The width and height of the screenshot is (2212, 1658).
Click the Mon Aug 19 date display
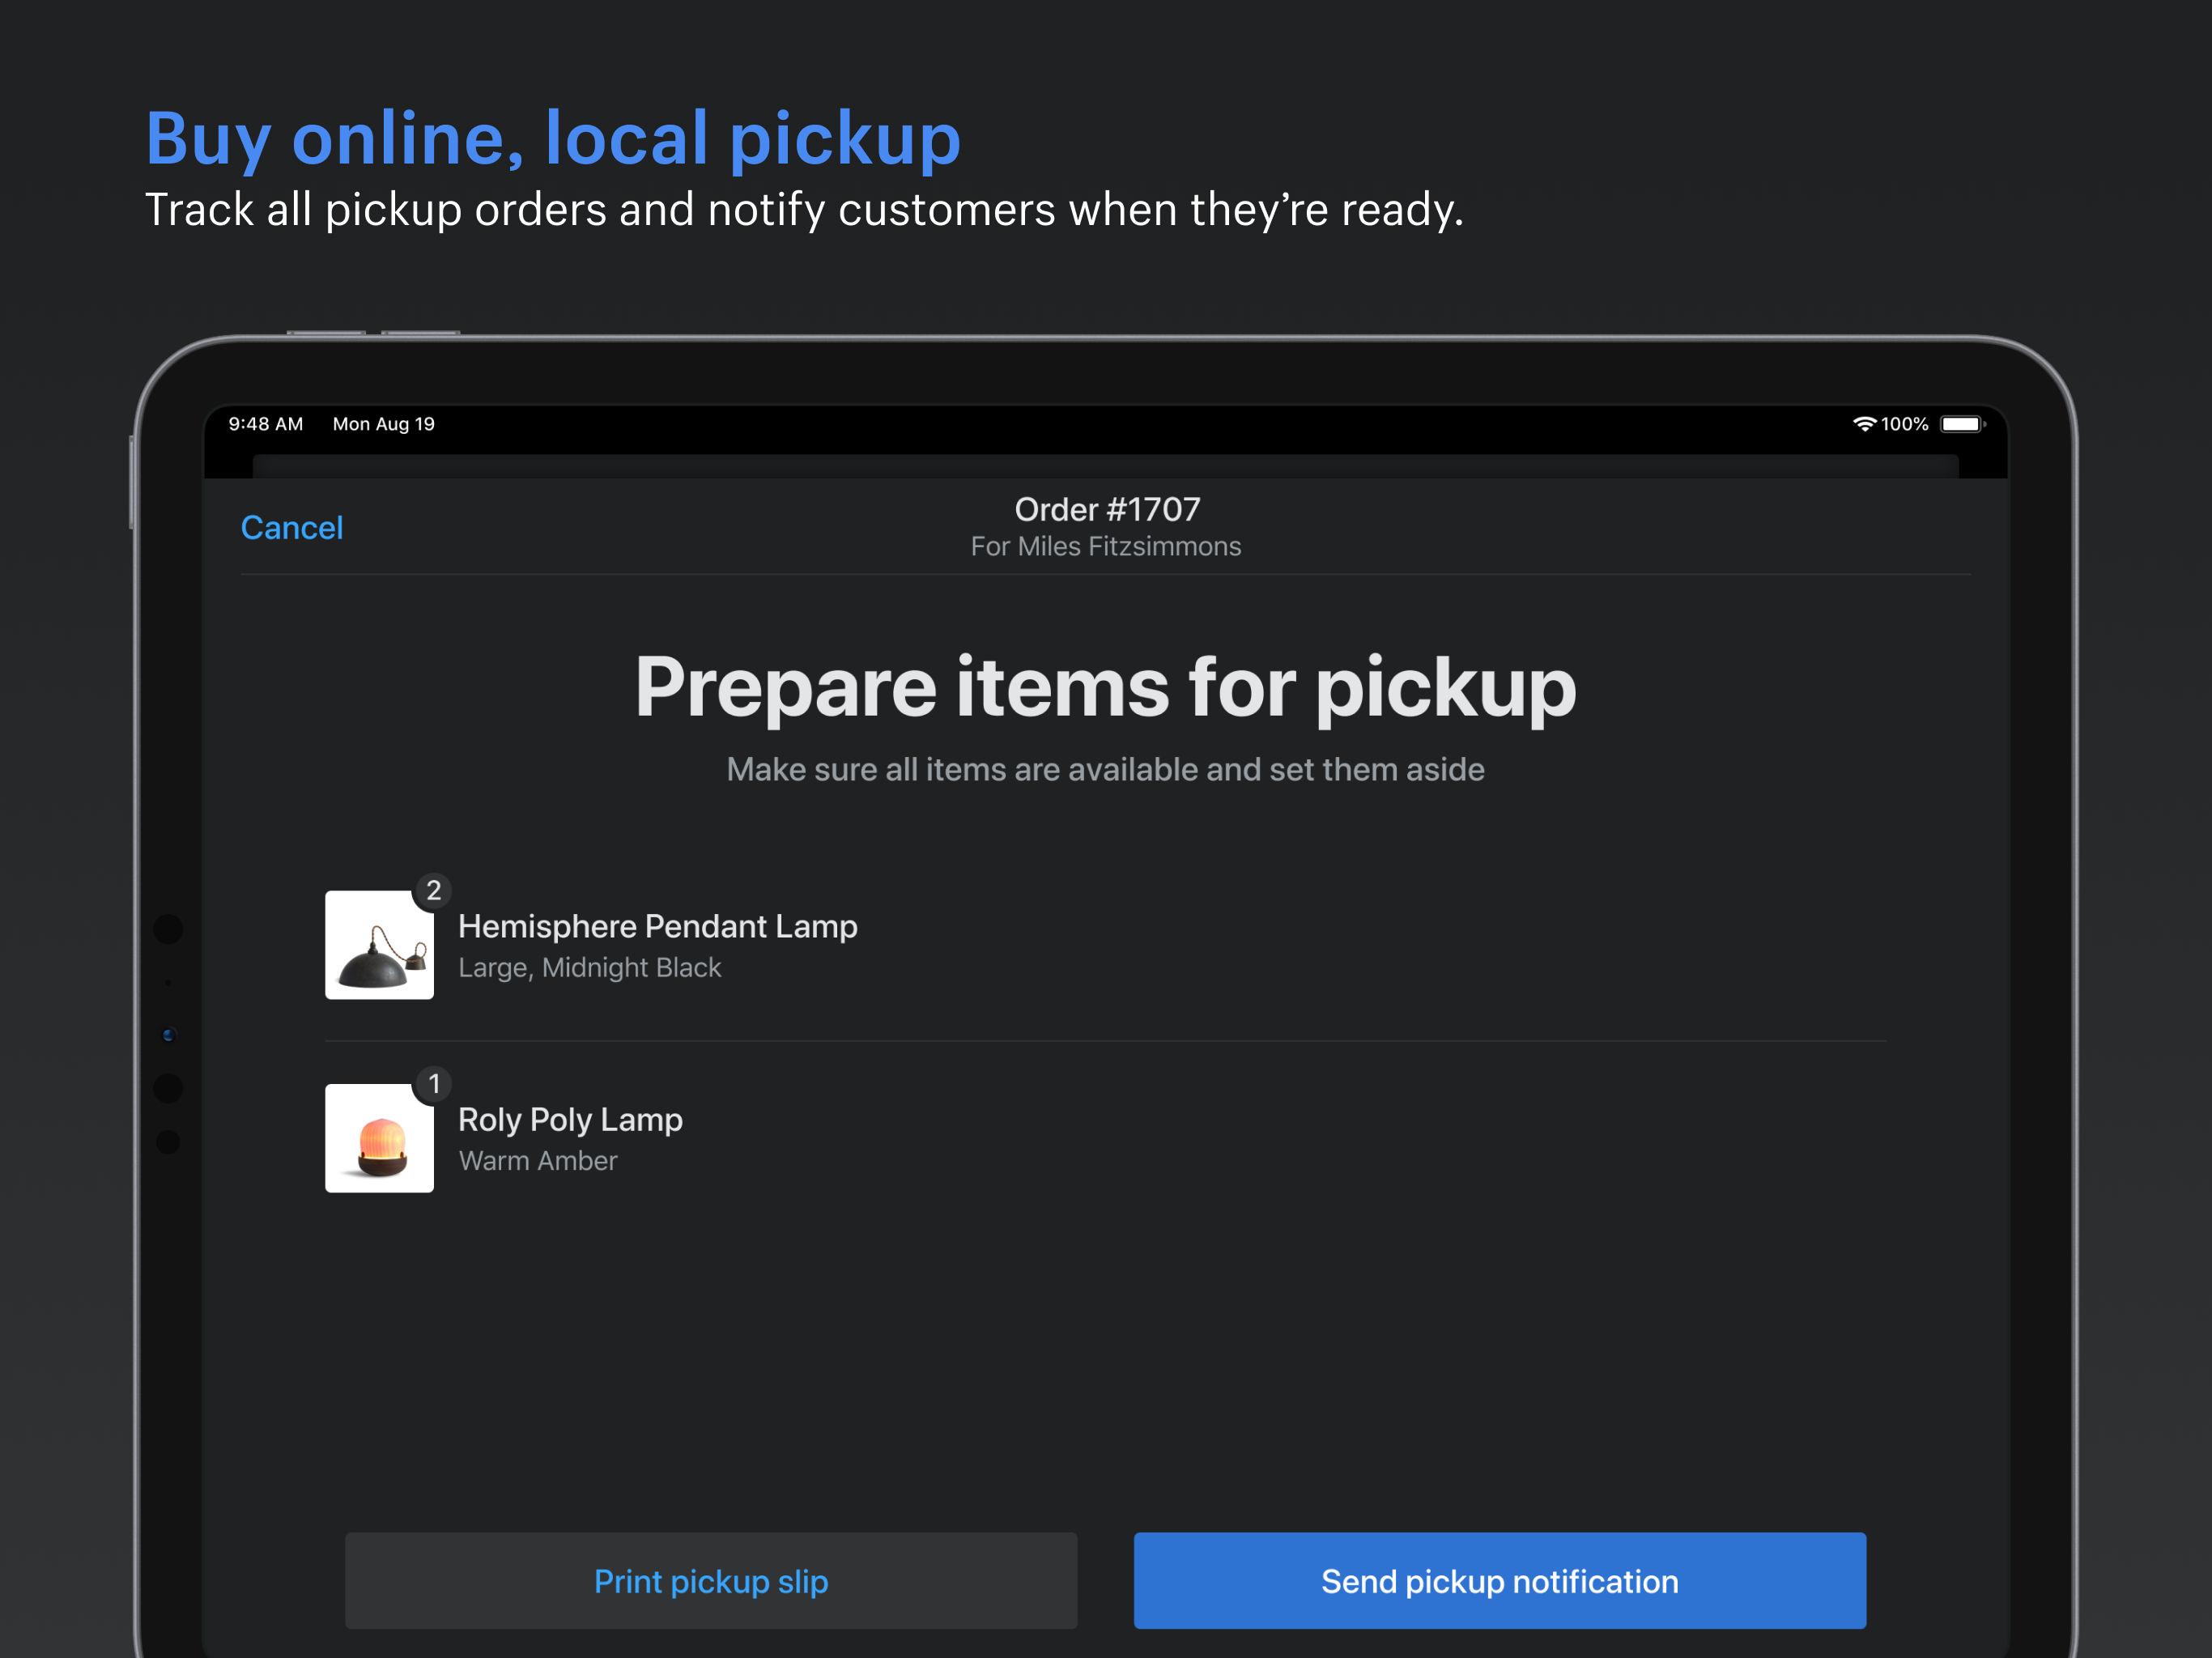[x=384, y=424]
